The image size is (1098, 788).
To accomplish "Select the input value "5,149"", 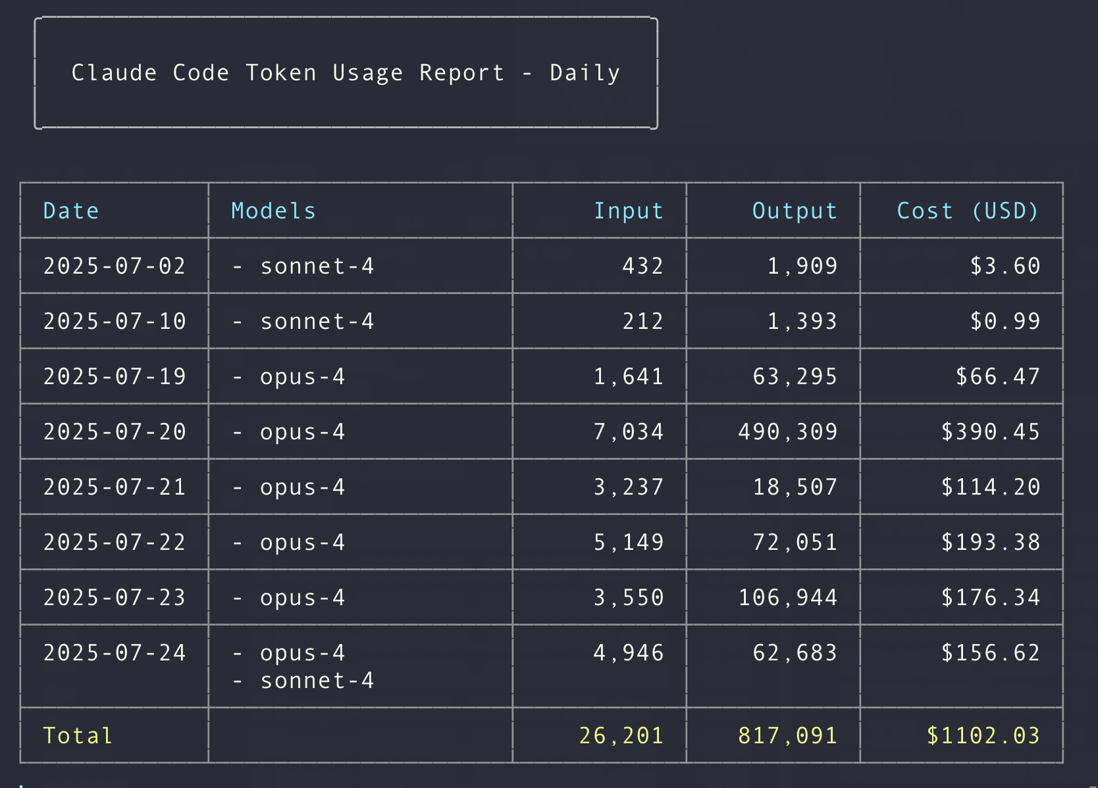I will point(629,542).
